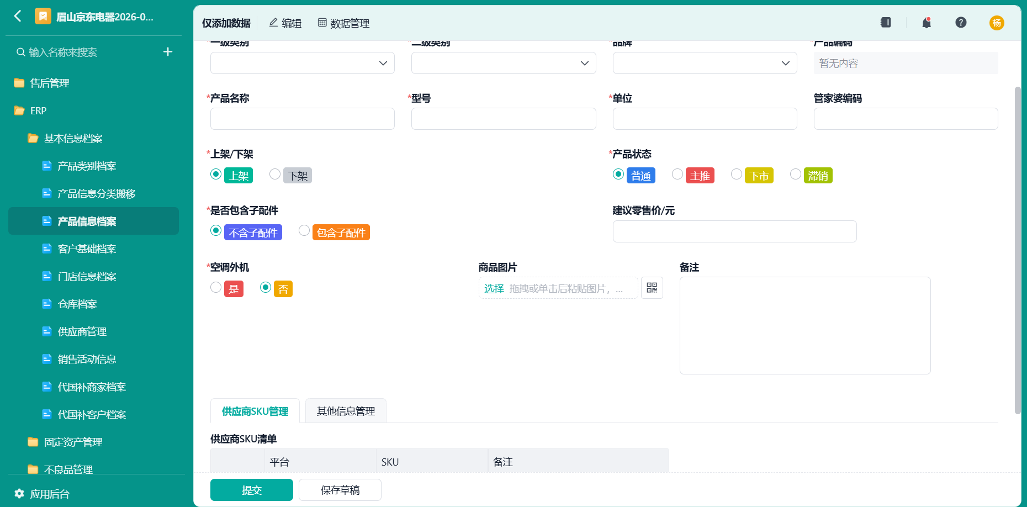Select 否 for 空调外机

pos(266,288)
